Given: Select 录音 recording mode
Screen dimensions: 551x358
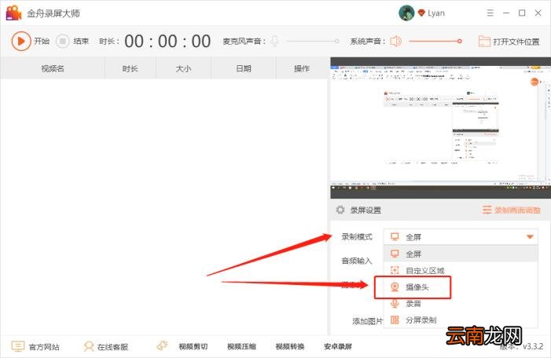Looking at the screenshot, I should 461,303.
